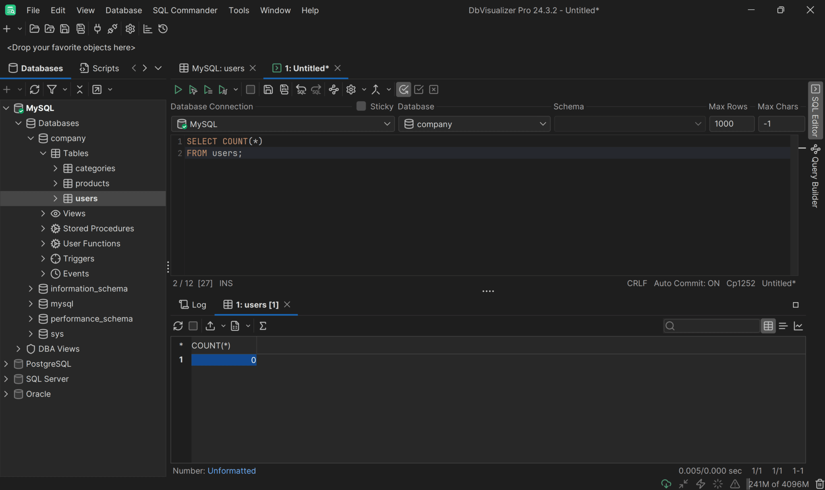The width and height of the screenshot is (825, 490).
Task: Click the Stop execution square icon
Action: [250, 89]
